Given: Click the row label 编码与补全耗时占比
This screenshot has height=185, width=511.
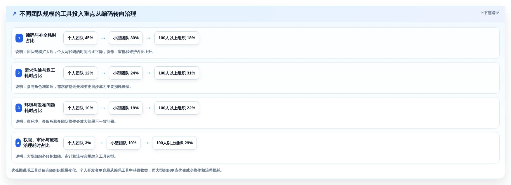Looking at the screenshot, I should 41,38.
